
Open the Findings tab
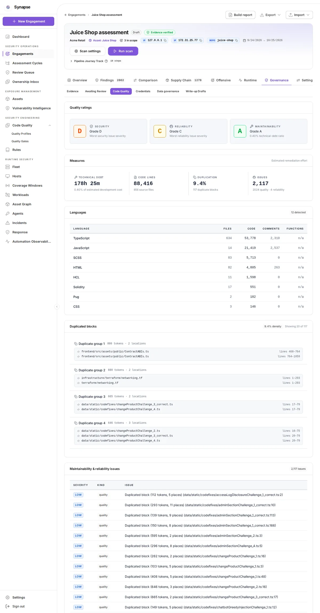110,80
